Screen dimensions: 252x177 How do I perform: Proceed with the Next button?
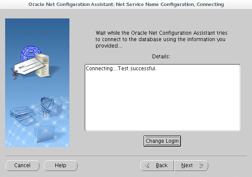coord(191,165)
